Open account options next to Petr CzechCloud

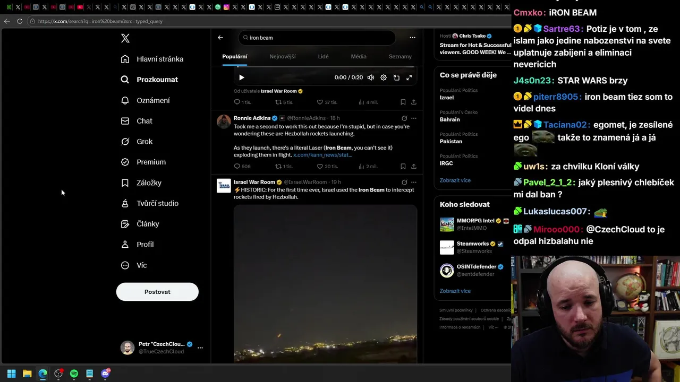[200, 348]
